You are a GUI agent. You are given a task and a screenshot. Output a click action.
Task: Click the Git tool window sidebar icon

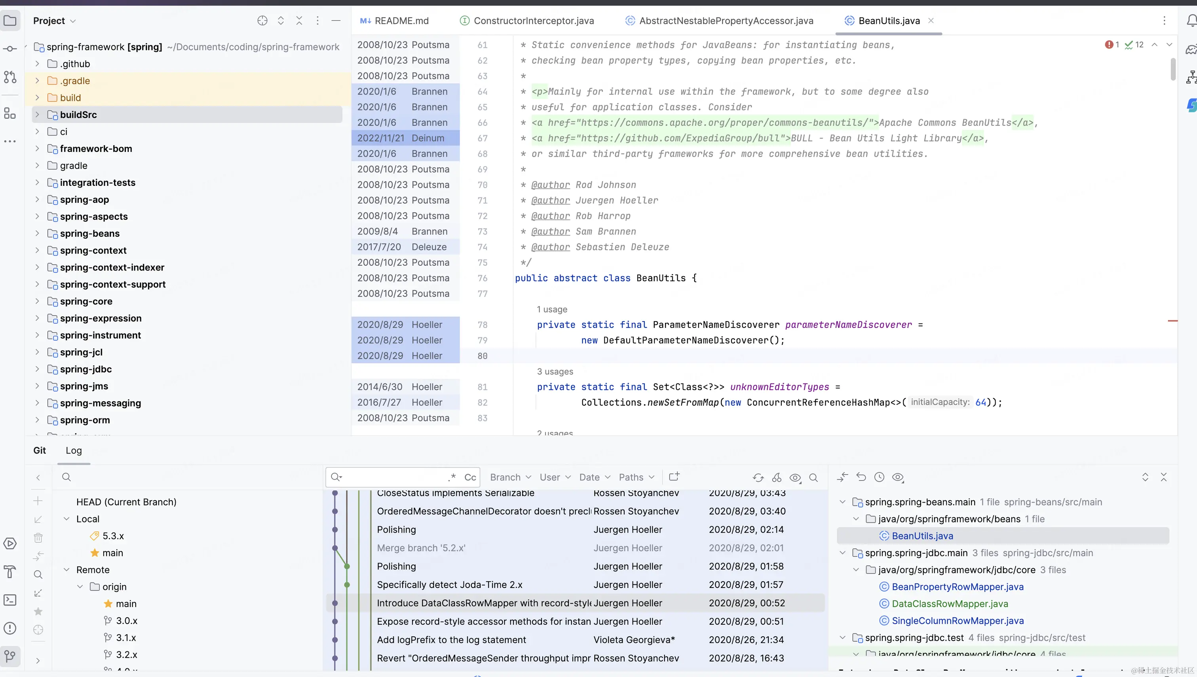click(10, 656)
